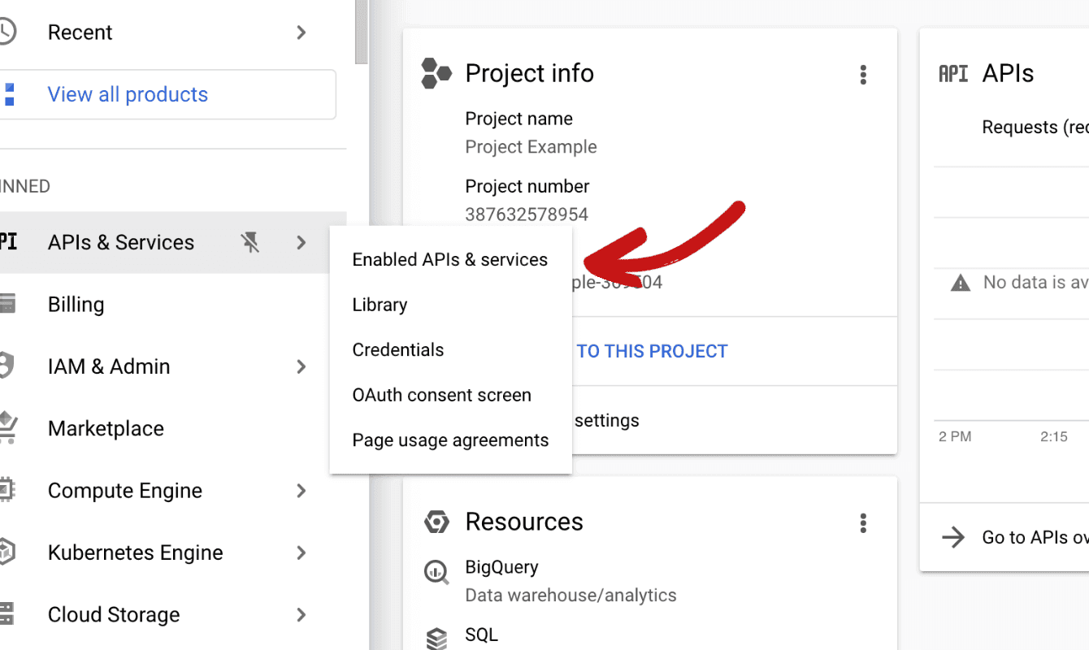The width and height of the screenshot is (1089, 650).
Task: Click the Cloud Storage icon
Action: pyautogui.click(x=7, y=614)
